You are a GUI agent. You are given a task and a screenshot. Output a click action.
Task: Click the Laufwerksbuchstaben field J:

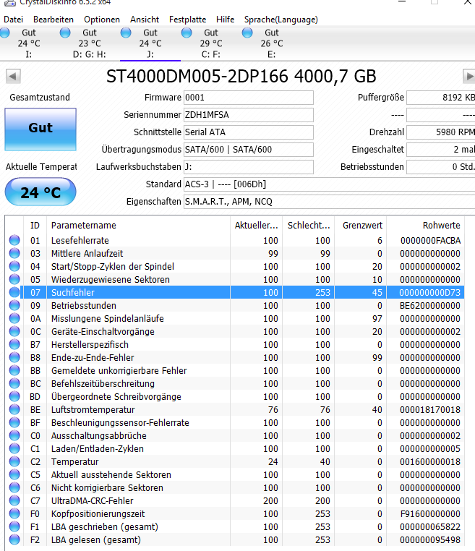click(249, 166)
